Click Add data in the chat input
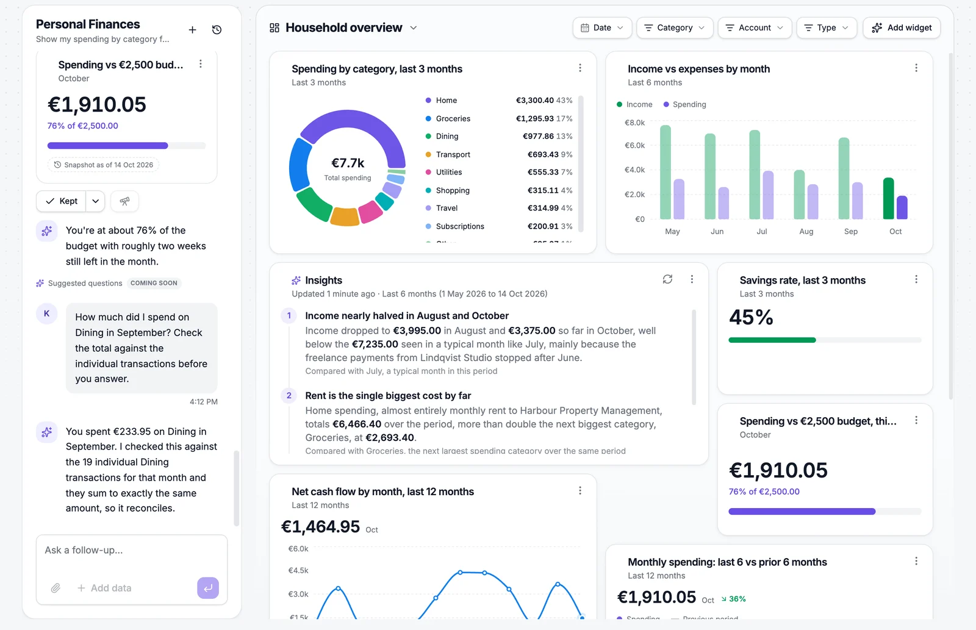The image size is (976, 630). click(104, 588)
